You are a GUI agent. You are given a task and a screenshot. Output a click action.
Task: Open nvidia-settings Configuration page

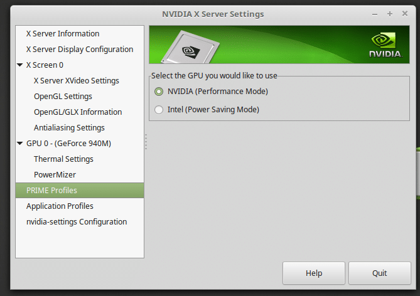(77, 222)
